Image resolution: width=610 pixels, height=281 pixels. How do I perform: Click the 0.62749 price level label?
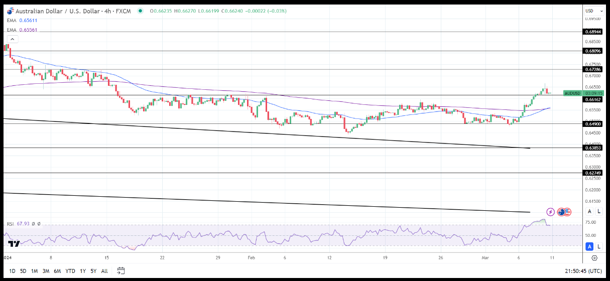(x=593, y=173)
